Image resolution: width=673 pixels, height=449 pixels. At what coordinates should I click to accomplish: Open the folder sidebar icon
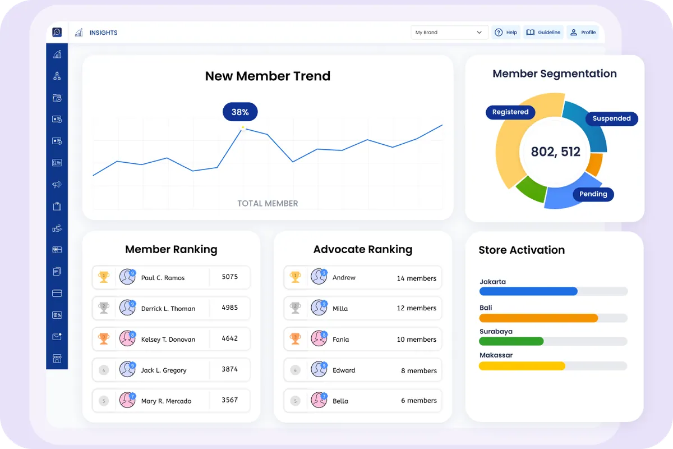pos(57,98)
